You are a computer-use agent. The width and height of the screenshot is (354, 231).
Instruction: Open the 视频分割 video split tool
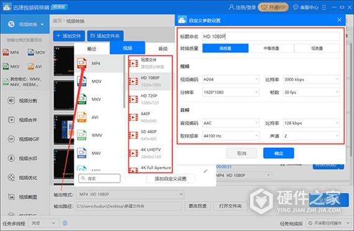tap(22, 101)
